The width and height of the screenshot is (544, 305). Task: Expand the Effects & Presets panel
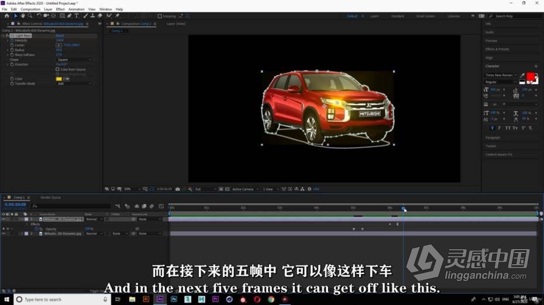(497, 49)
